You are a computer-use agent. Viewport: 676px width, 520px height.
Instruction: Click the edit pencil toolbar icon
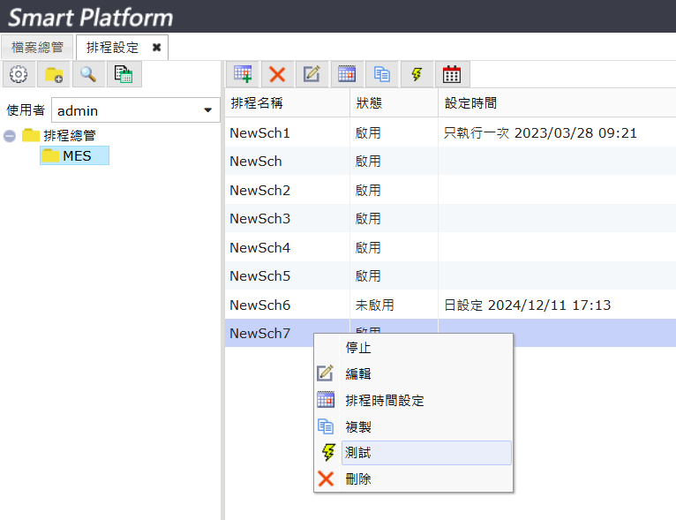(x=312, y=74)
